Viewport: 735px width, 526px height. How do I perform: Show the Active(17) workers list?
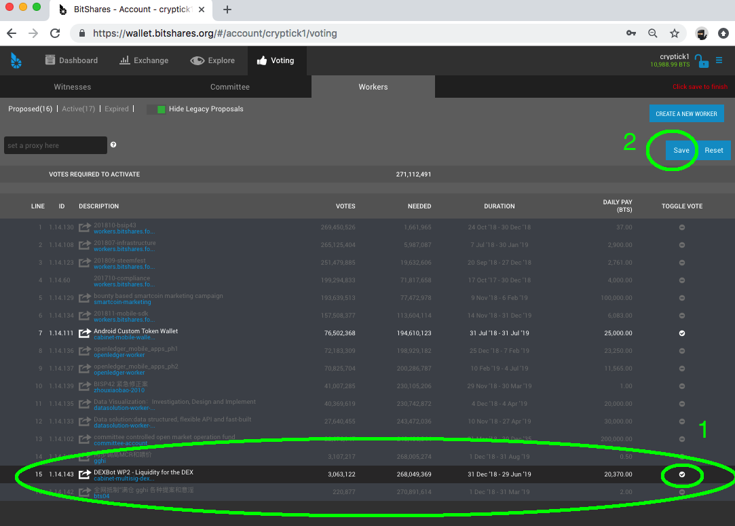point(78,109)
